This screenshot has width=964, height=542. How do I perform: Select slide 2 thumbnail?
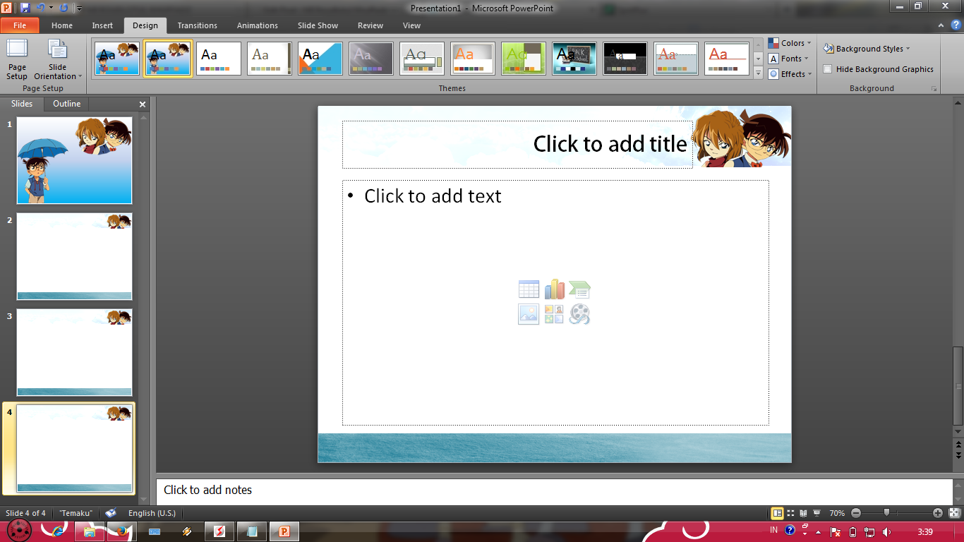click(74, 256)
